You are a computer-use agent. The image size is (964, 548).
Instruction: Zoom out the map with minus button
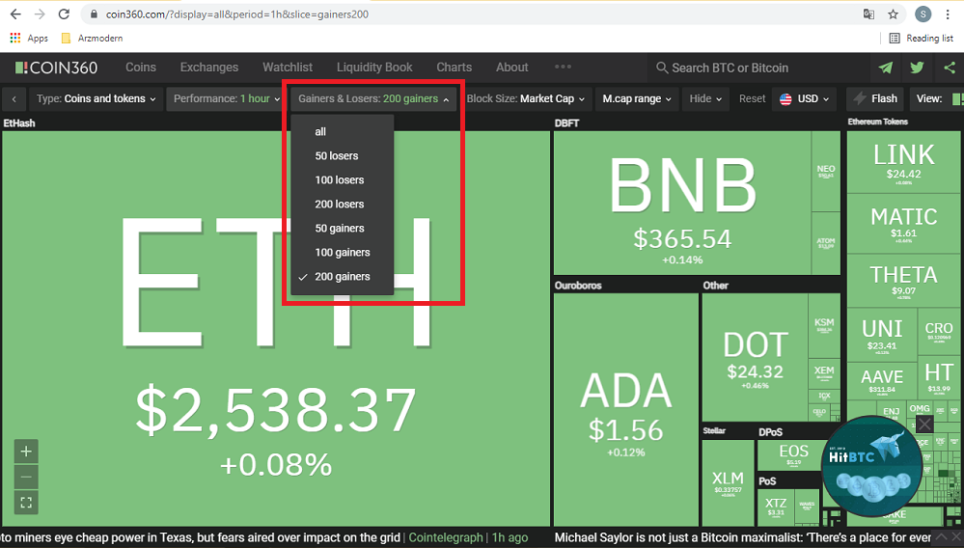(x=26, y=477)
